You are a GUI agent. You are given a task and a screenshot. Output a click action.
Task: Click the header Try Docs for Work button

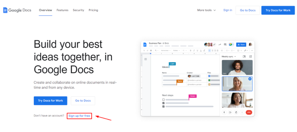[x=278, y=10]
